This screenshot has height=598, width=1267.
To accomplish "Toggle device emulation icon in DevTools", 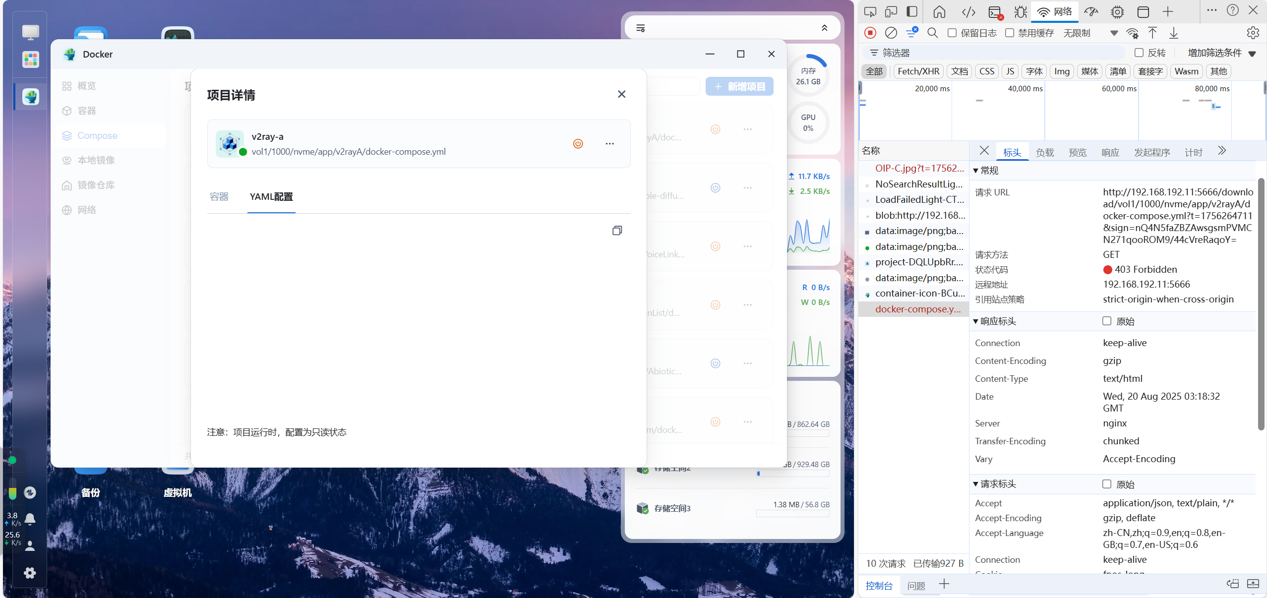I will pos(891,12).
